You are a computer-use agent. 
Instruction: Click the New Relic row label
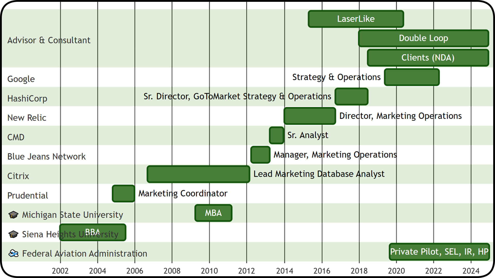[27, 118]
